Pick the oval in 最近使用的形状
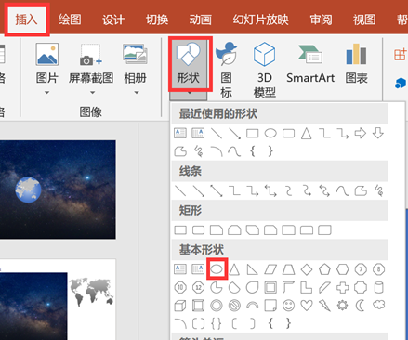408x340 pixels. pyautogui.click(x=270, y=134)
